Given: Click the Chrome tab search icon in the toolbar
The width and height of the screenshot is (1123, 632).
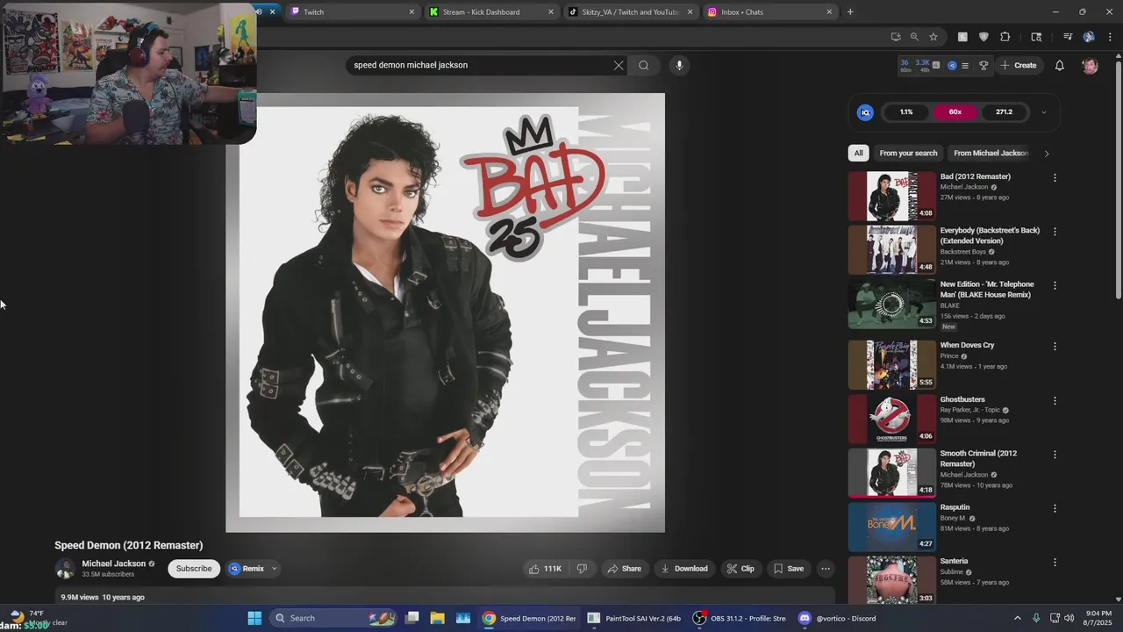Looking at the screenshot, I should click(x=1036, y=37).
